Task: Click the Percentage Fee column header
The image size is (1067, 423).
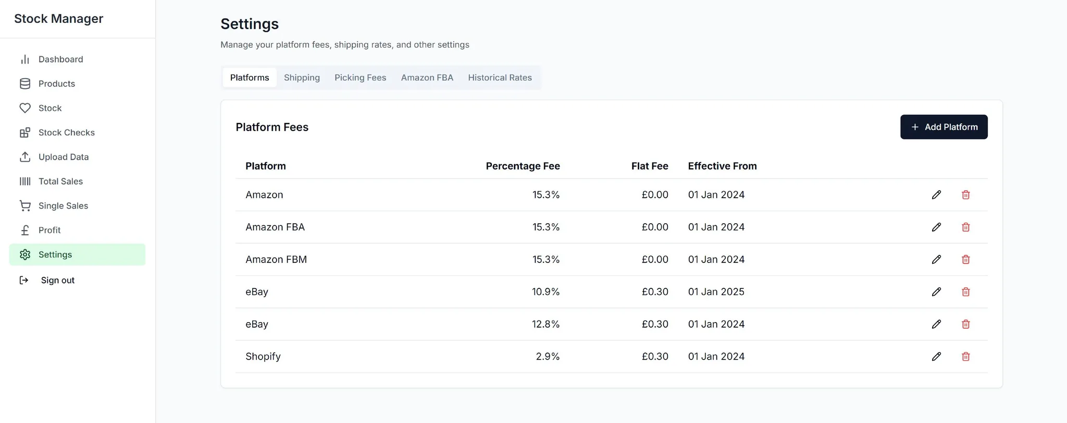Action: (523, 166)
